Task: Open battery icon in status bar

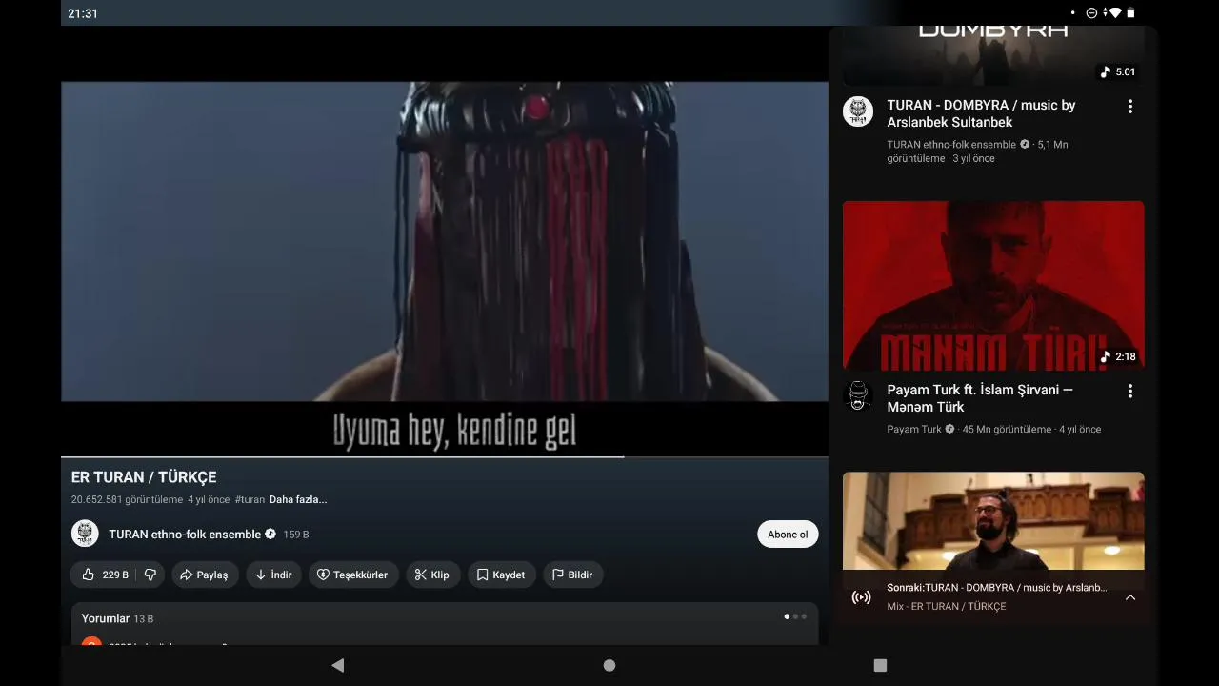Action: [x=1130, y=13]
